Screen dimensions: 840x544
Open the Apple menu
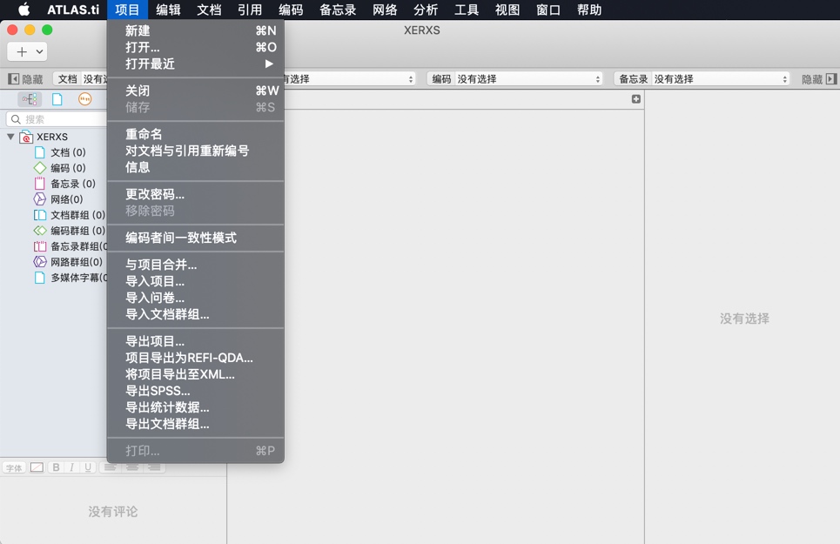24,10
